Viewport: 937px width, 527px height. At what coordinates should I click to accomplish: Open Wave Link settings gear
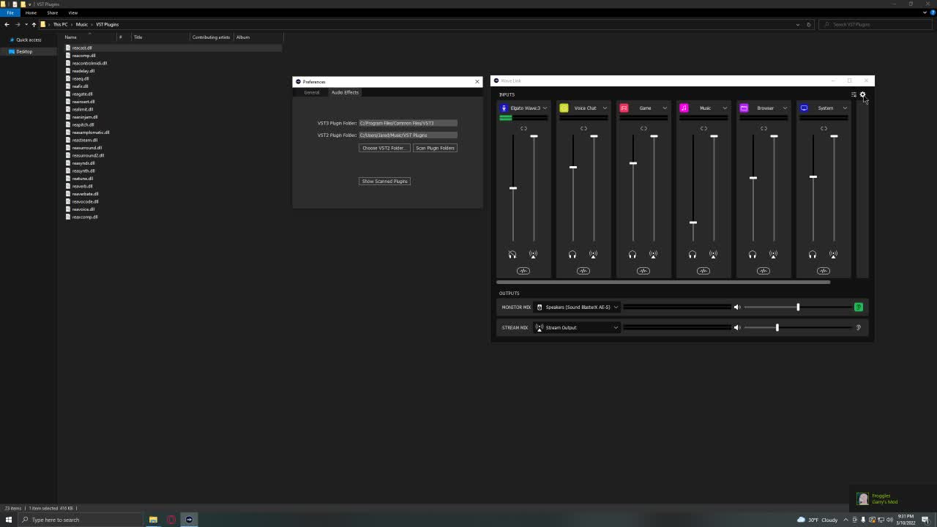(x=862, y=94)
